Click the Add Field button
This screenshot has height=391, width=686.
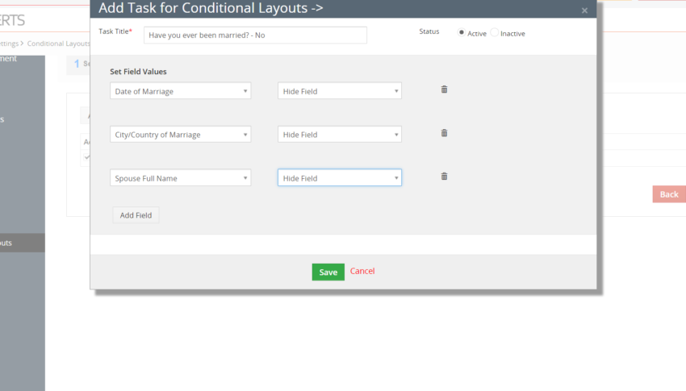coord(136,215)
